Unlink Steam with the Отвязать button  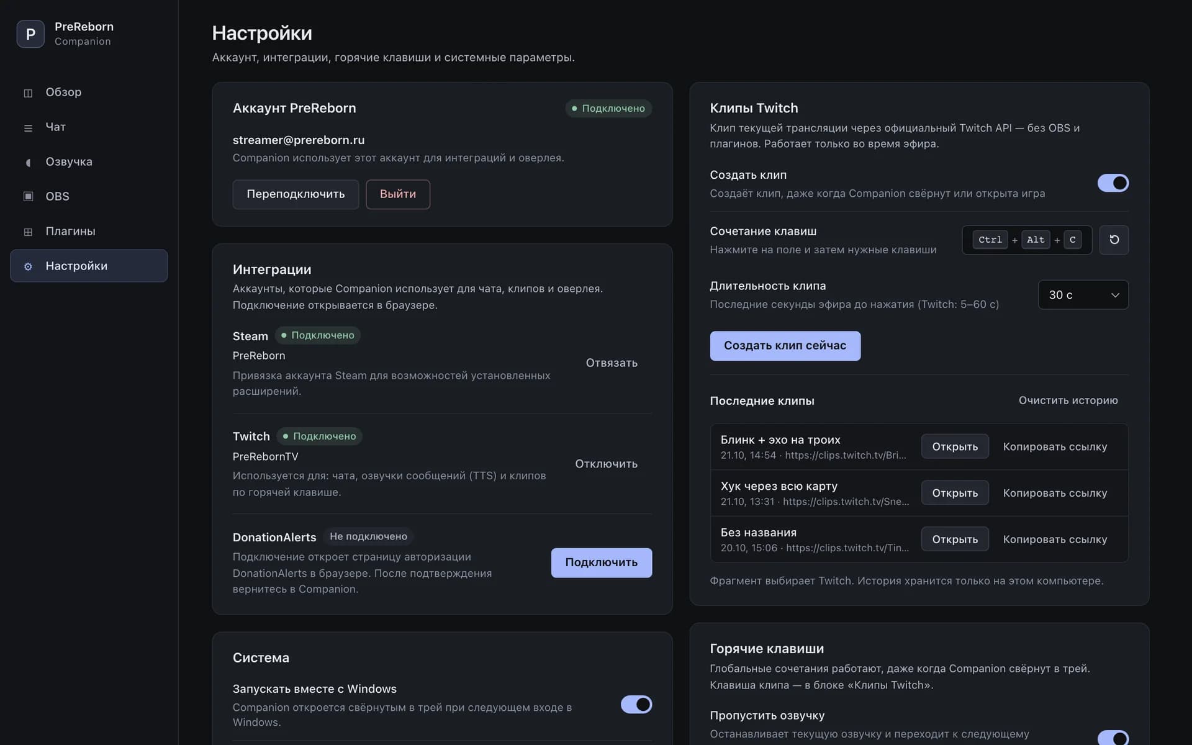pyautogui.click(x=612, y=363)
